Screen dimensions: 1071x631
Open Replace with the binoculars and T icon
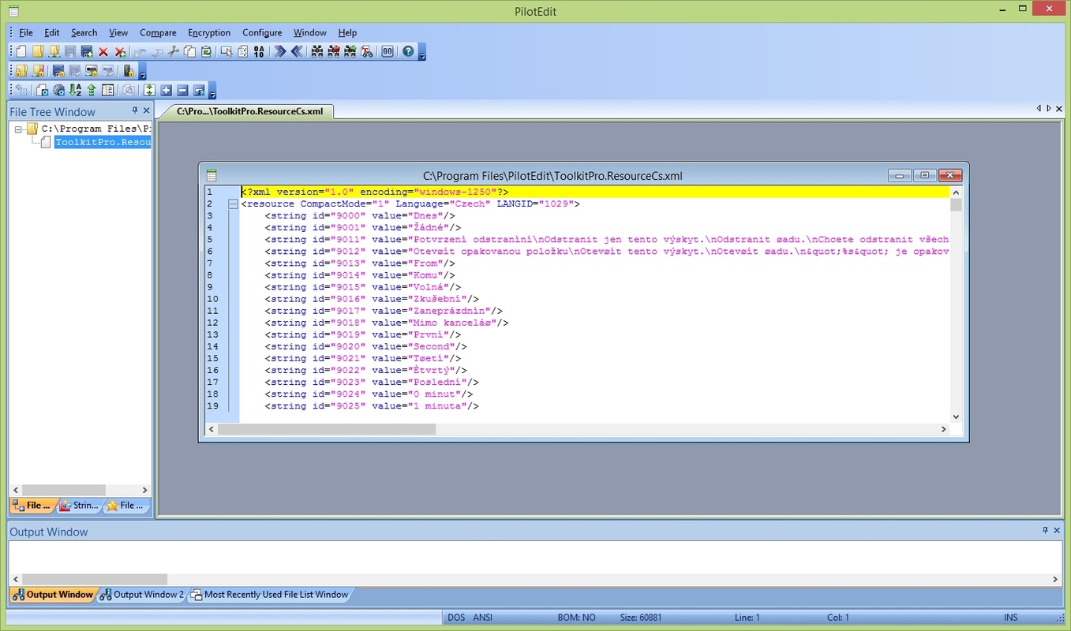367,51
